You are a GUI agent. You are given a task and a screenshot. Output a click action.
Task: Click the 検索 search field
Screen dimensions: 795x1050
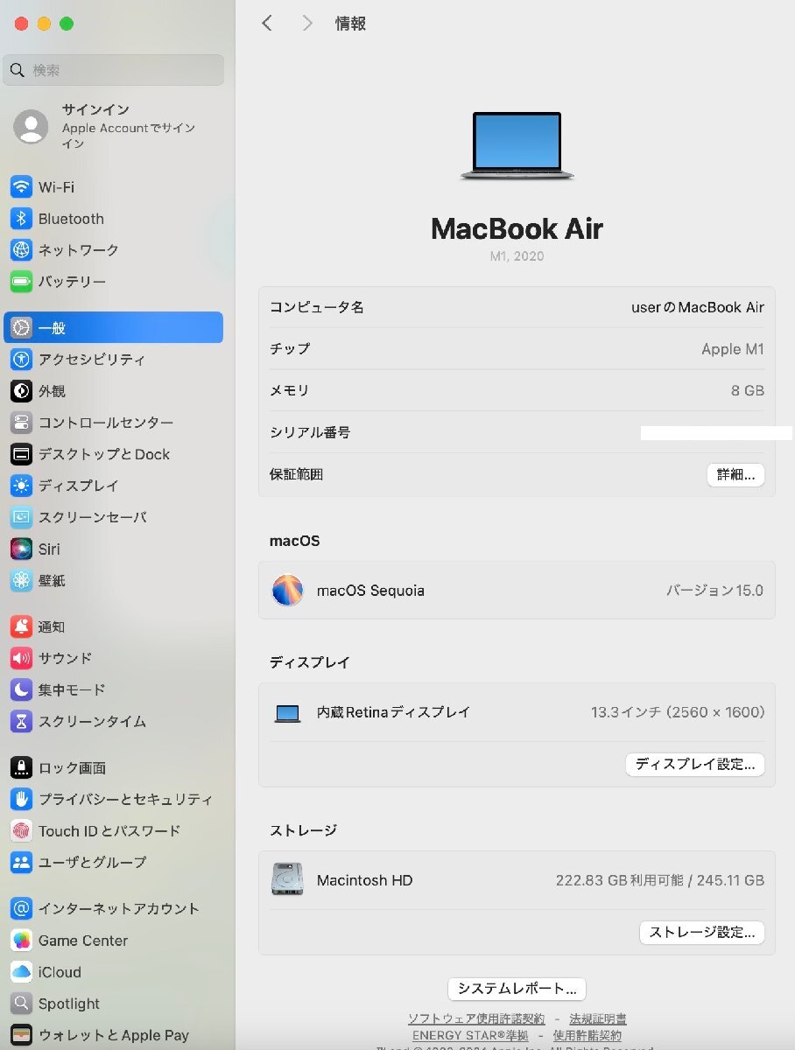click(114, 70)
